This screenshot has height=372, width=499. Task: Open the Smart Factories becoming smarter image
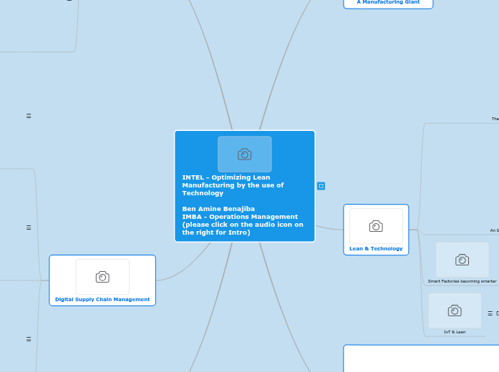462,260
